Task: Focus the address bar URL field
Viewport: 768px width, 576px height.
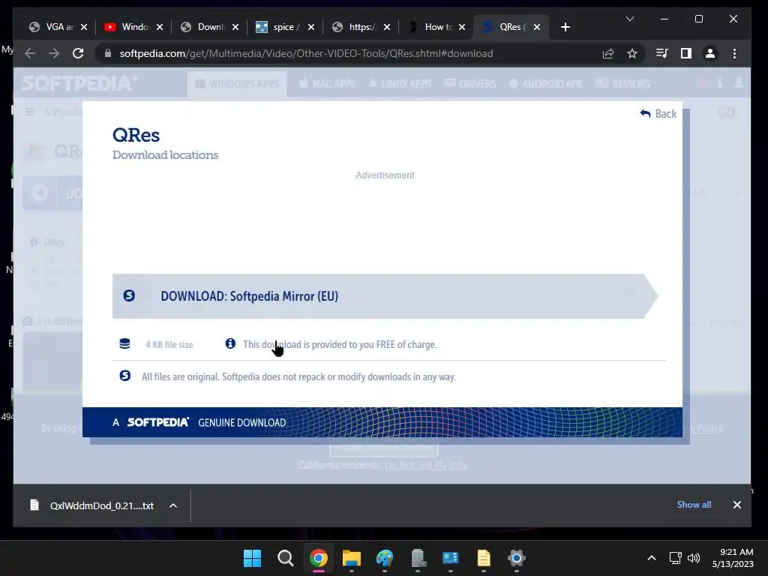Action: [306, 53]
